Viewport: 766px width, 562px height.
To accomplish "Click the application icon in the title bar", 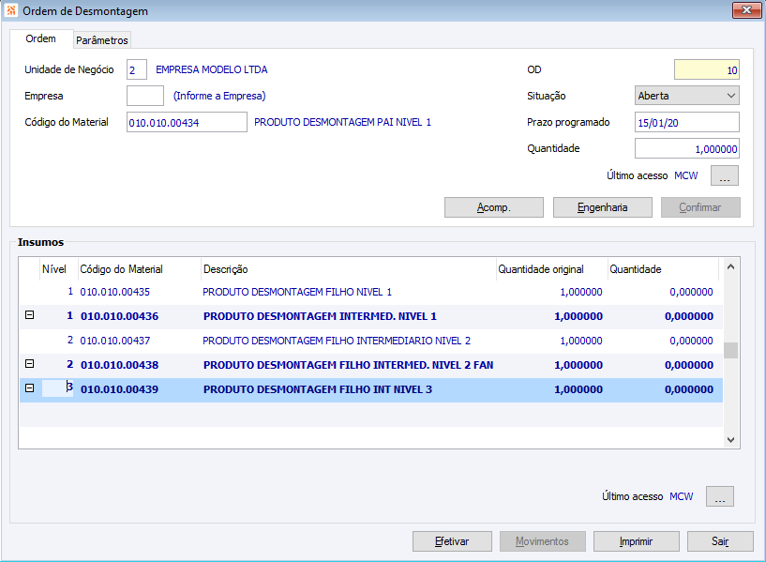I will (x=10, y=10).
